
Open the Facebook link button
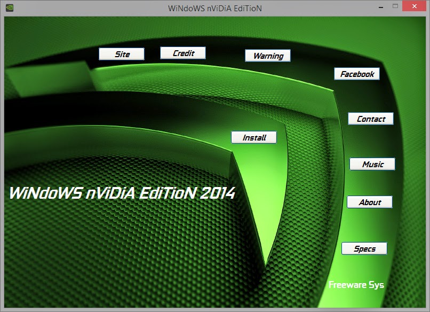pyautogui.click(x=357, y=74)
